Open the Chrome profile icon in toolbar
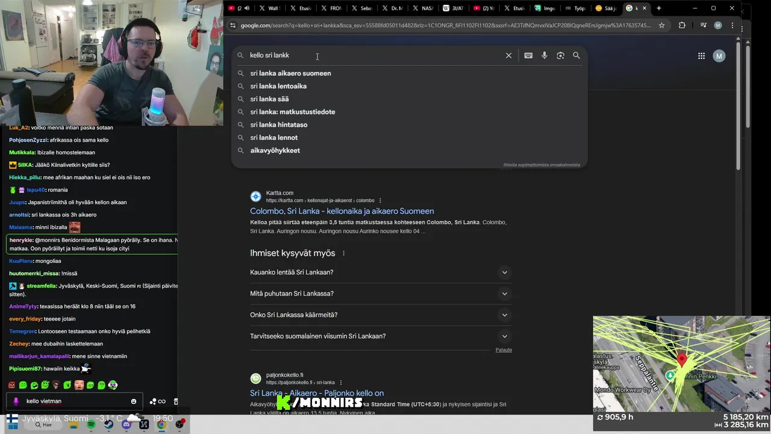 click(717, 25)
